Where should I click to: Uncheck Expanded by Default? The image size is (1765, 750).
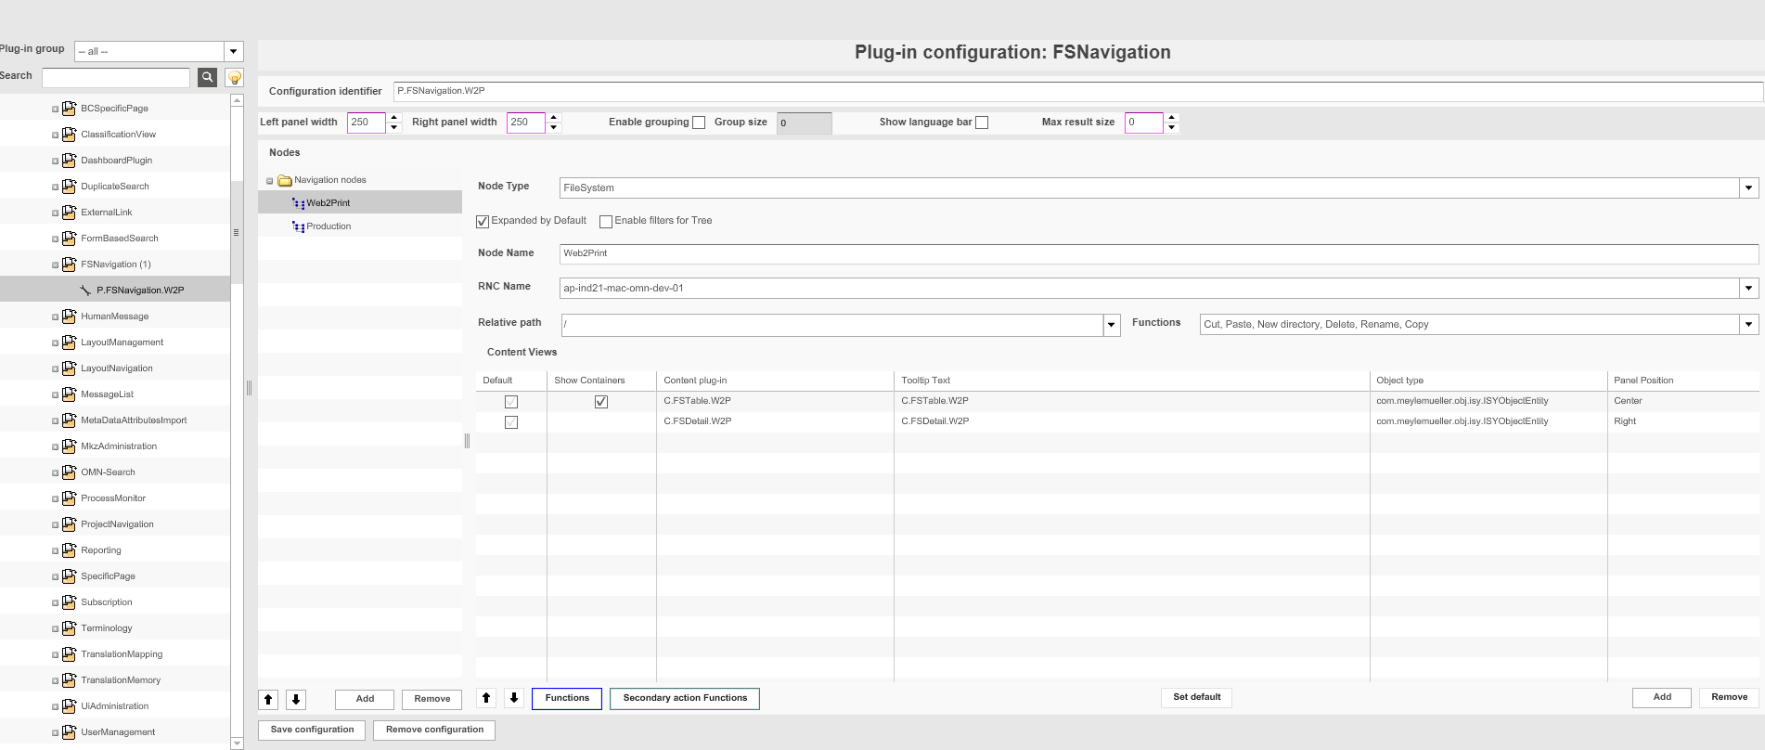pyautogui.click(x=483, y=221)
